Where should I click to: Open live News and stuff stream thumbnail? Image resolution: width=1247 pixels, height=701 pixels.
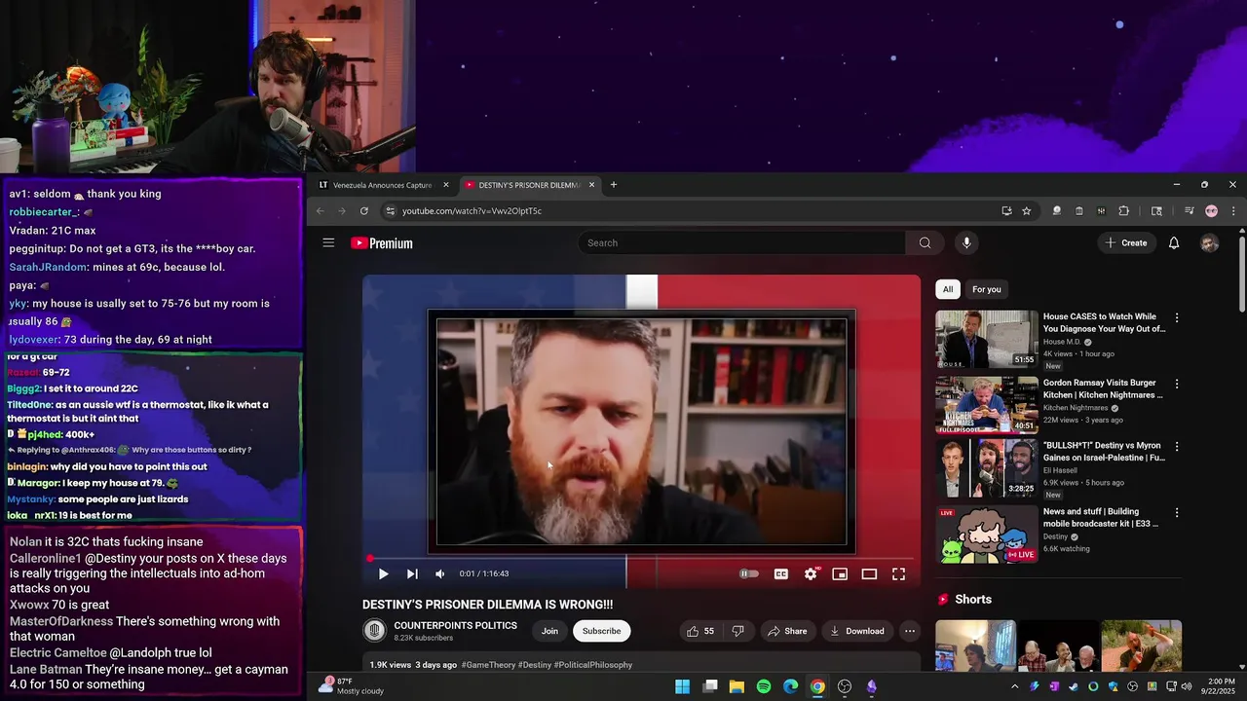coord(987,534)
